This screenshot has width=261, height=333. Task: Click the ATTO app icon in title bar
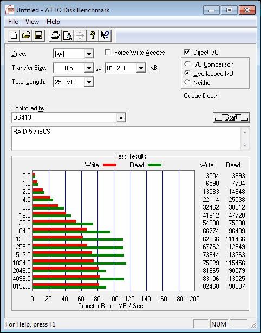tap(10, 10)
